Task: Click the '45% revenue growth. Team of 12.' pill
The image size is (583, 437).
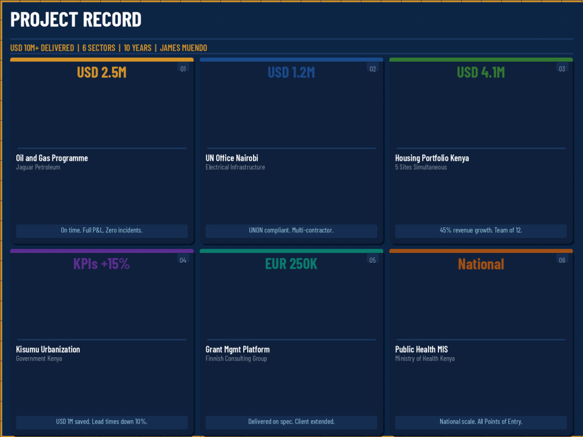Action: coord(481,231)
